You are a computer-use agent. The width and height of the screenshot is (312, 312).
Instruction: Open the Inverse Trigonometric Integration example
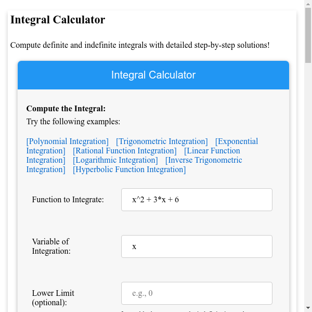tap(203, 160)
